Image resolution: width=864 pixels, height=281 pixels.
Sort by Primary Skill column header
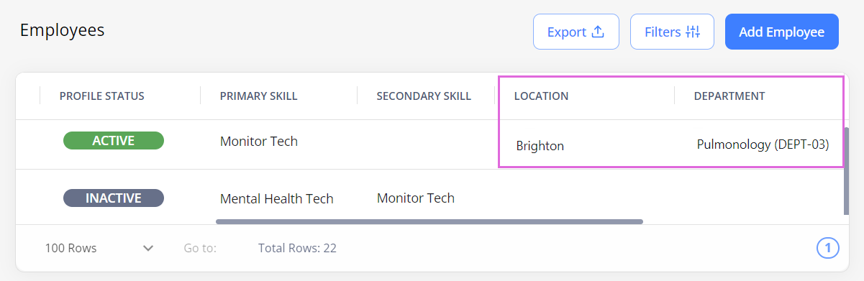coord(258,96)
